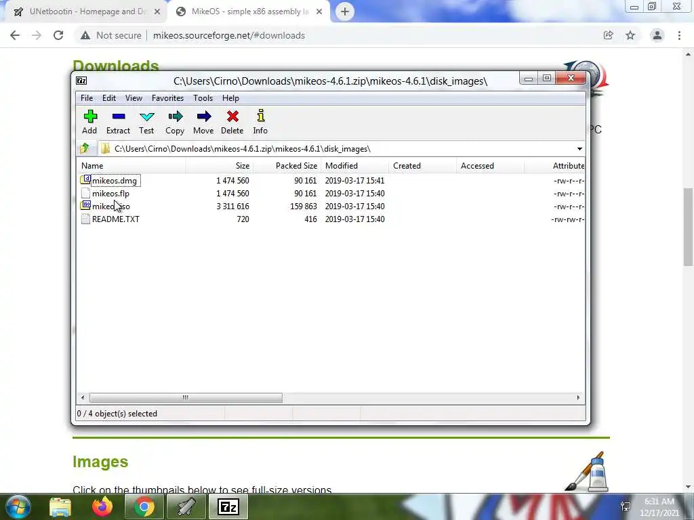Viewport: 694px width, 520px height.
Task: Click the 7-Zip horizontal scrollbar thumb
Action: coord(186,397)
